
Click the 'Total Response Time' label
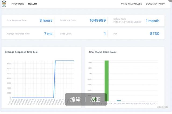point(16,20)
